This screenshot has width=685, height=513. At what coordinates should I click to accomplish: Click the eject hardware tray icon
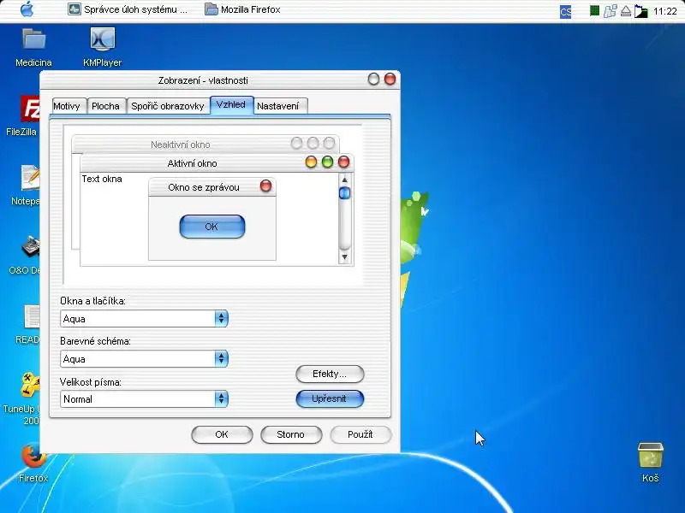626,11
